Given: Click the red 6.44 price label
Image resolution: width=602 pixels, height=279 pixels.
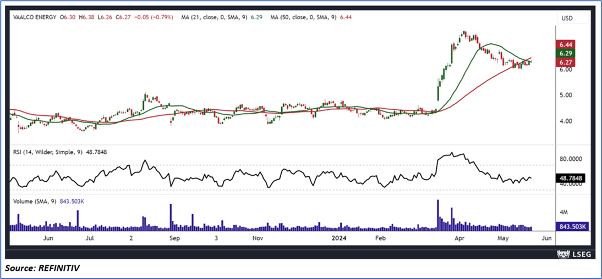Looking at the screenshot, I should pos(565,45).
